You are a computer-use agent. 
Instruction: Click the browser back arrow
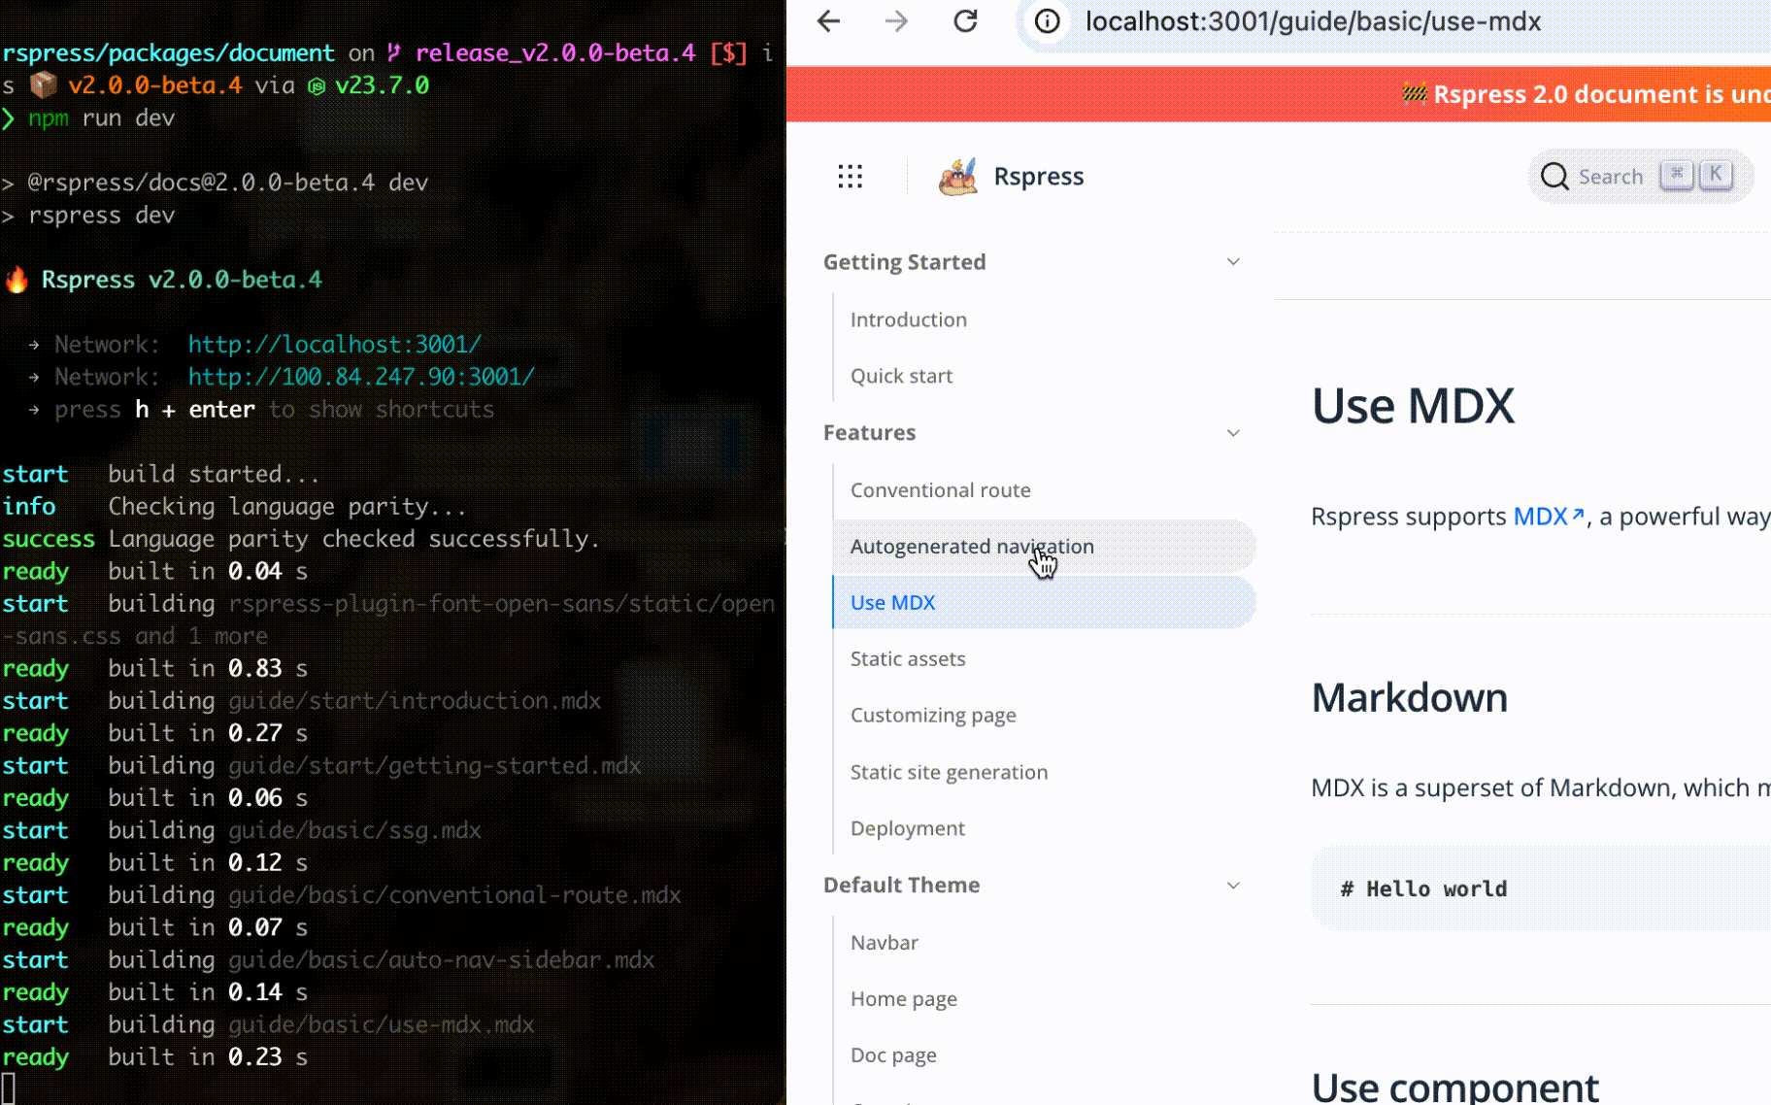[828, 21]
